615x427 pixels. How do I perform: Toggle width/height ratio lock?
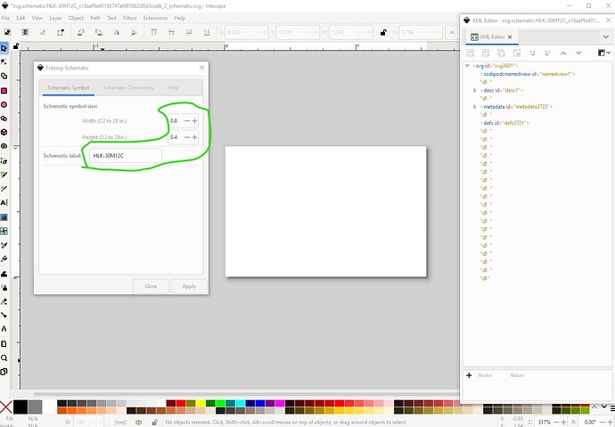point(383,32)
